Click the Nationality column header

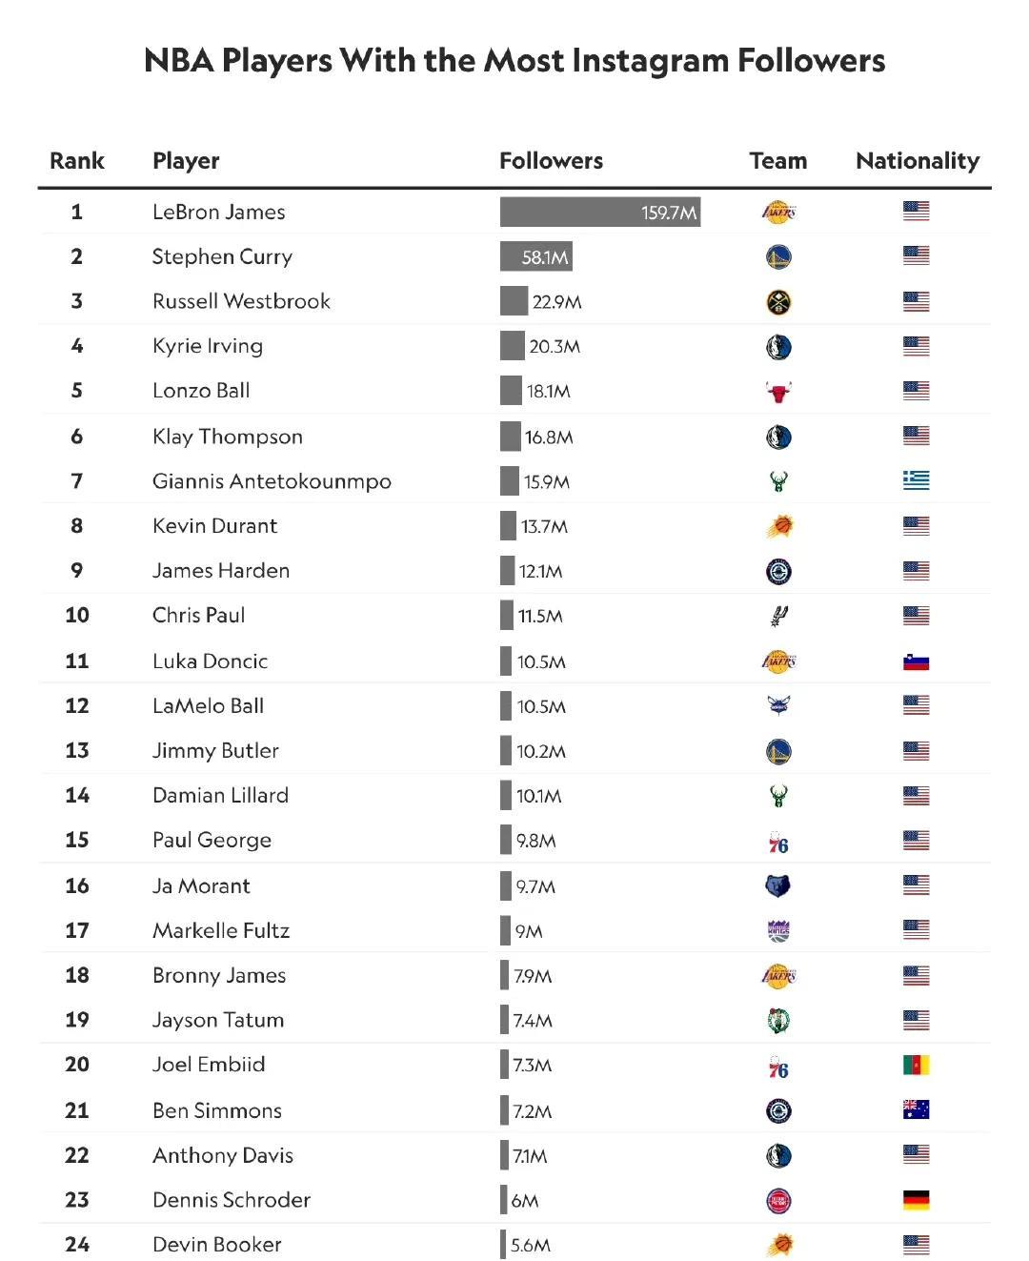coord(918,161)
